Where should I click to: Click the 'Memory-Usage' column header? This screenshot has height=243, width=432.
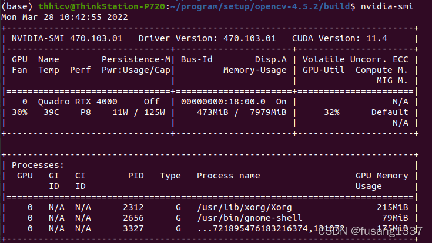(255, 70)
